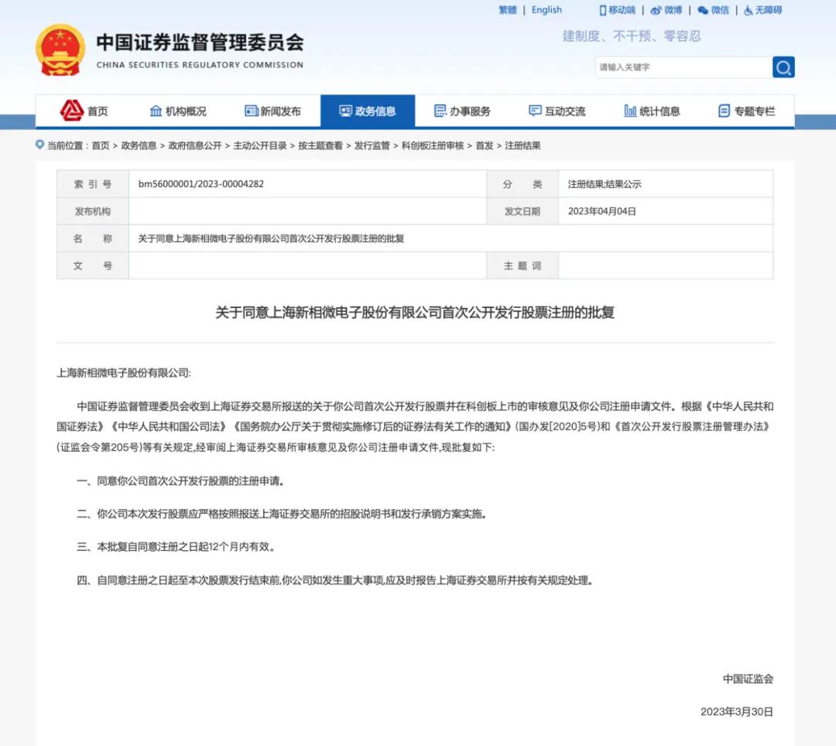Click index number bm56000001/2023-00004282

pyautogui.click(x=201, y=184)
